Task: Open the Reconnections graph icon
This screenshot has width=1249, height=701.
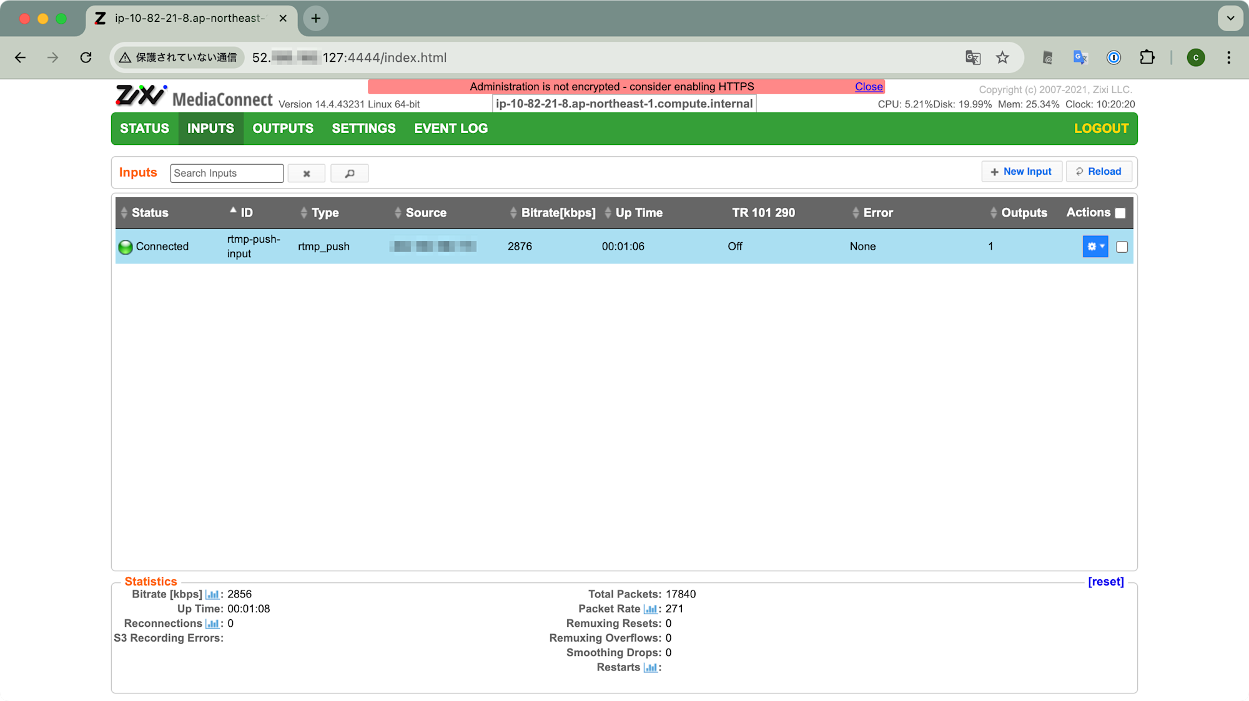Action: click(212, 624)
